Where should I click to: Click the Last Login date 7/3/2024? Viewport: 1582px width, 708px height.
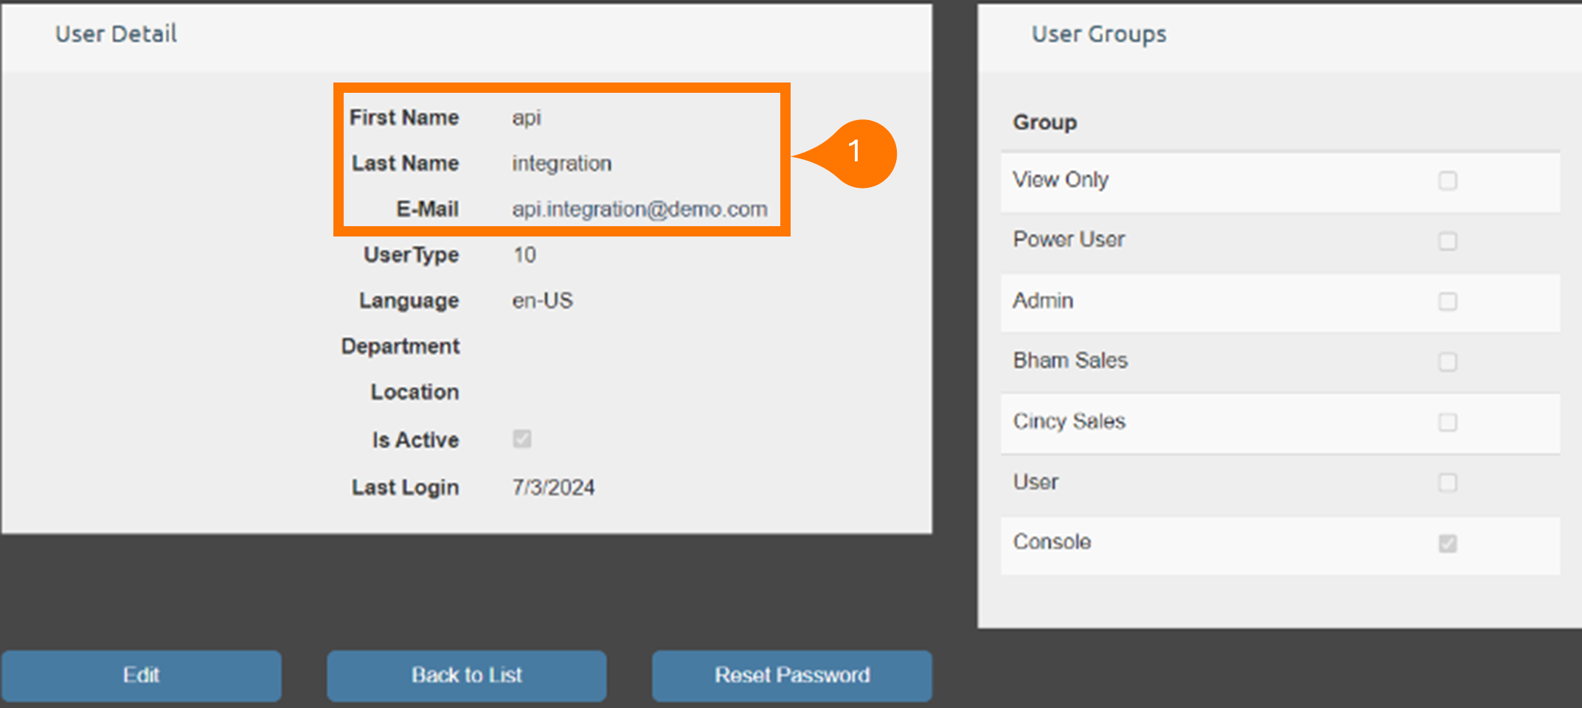(553, 487)
